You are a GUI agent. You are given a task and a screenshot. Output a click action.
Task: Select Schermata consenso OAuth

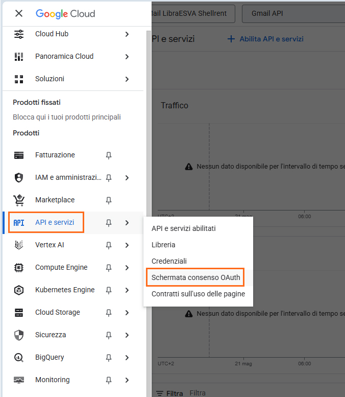(x=195, y=277)
